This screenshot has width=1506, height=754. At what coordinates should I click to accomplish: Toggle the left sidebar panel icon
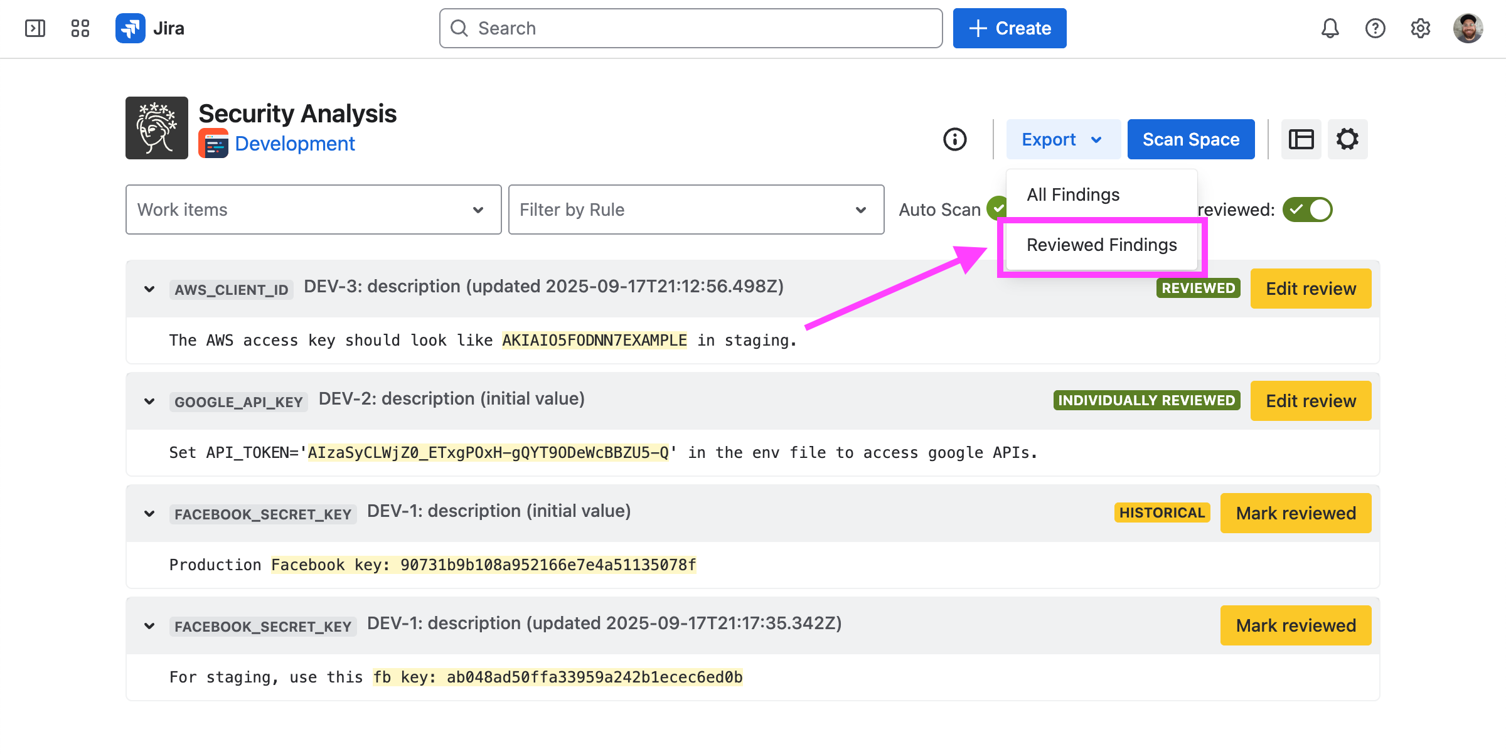35,28
